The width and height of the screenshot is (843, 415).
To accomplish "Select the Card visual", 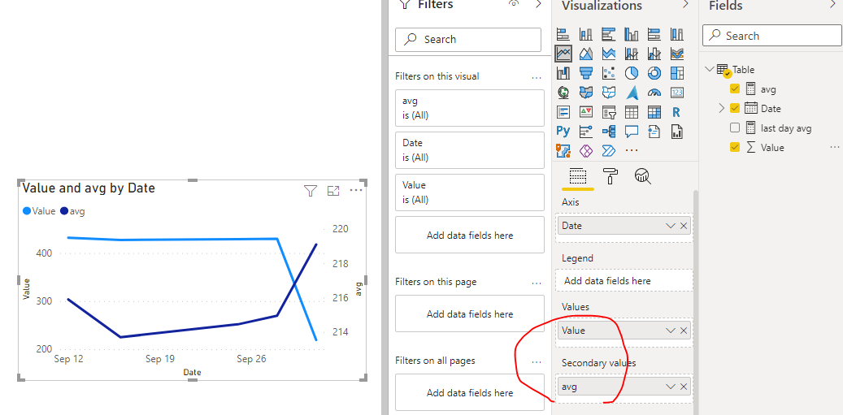I will click(x=677, y=93).
